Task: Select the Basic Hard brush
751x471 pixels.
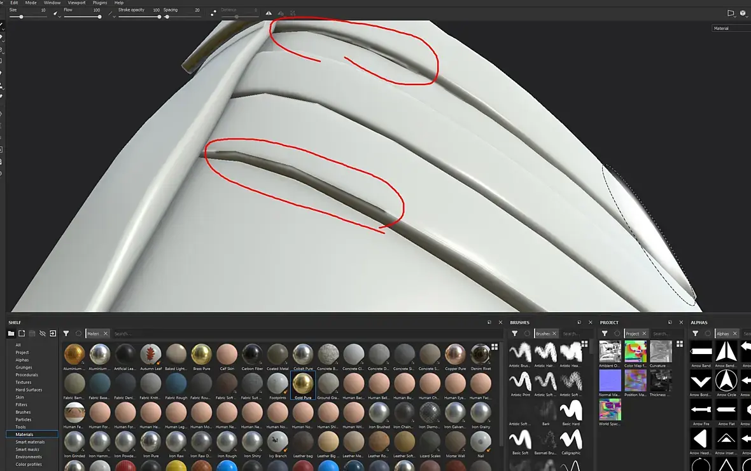Action: tap(571, 413)
